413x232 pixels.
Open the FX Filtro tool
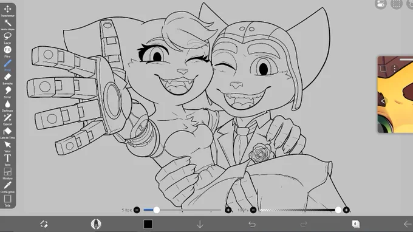(7, 52)
